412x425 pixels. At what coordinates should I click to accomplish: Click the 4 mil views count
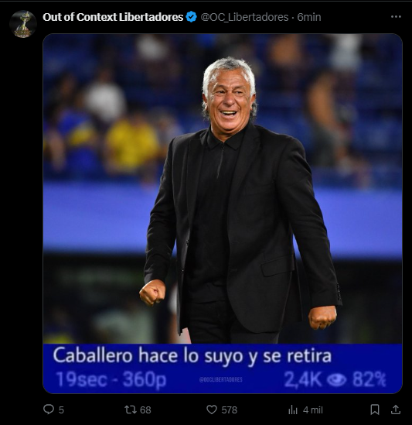click(312, 410)
